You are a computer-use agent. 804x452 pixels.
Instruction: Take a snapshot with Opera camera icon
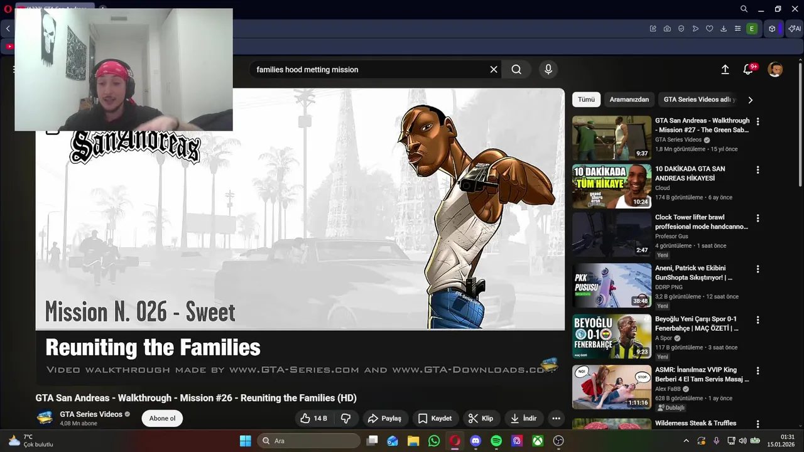pyautogui.click(x=667, y=29)
